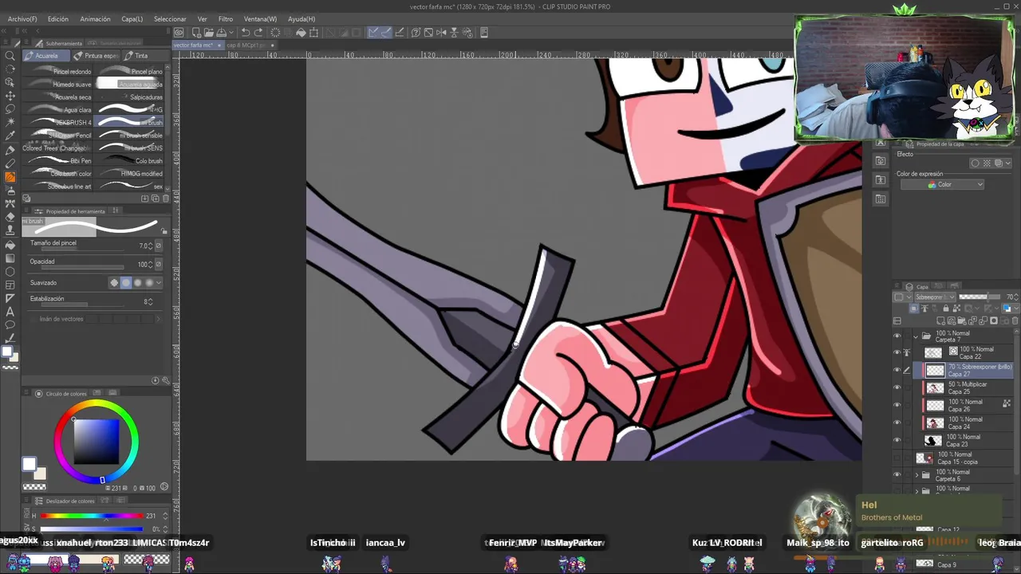
Task: Toggle visibility of Capa 25 layer
Action: 897,387
